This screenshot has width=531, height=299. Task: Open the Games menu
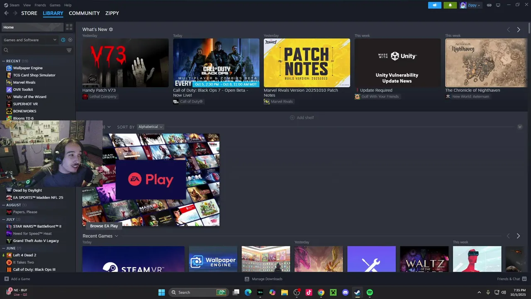pyautogui.click(x=55, y=5)
